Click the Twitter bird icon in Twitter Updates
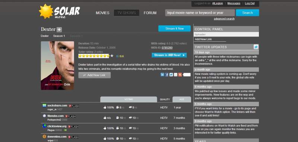298x142 pixels. tap(256, 47)
